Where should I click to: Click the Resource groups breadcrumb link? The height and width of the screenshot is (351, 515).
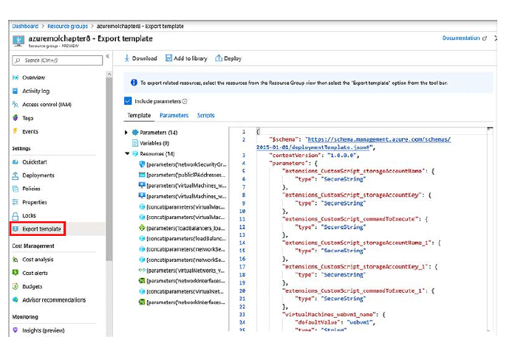coord(67,26)
